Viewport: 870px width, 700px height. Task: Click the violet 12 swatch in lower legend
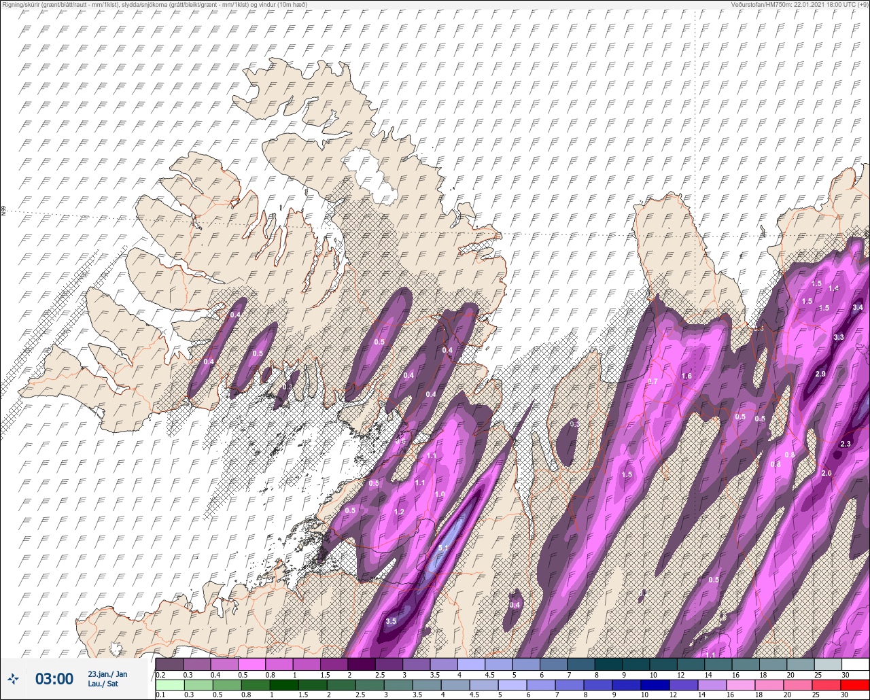point(684,685)
